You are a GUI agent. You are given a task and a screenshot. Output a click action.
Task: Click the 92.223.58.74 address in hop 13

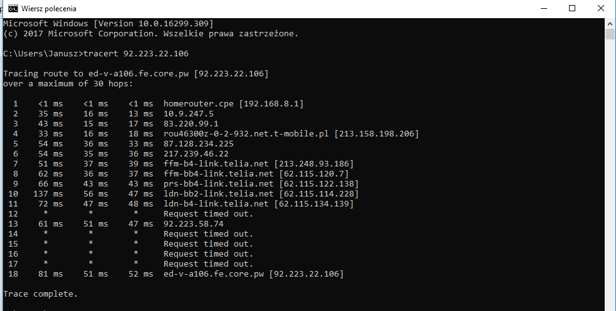coord(194,224)
